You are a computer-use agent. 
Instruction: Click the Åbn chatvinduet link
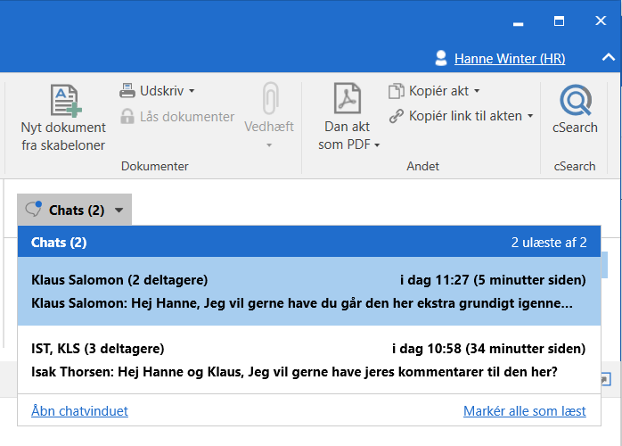79,411
